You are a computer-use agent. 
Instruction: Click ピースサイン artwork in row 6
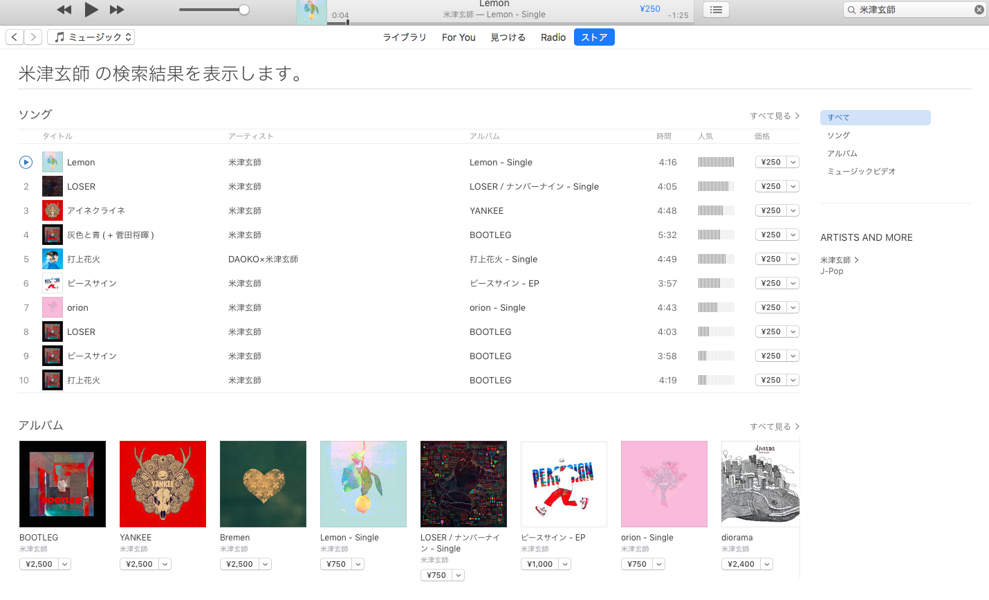(x=53, y=283)
